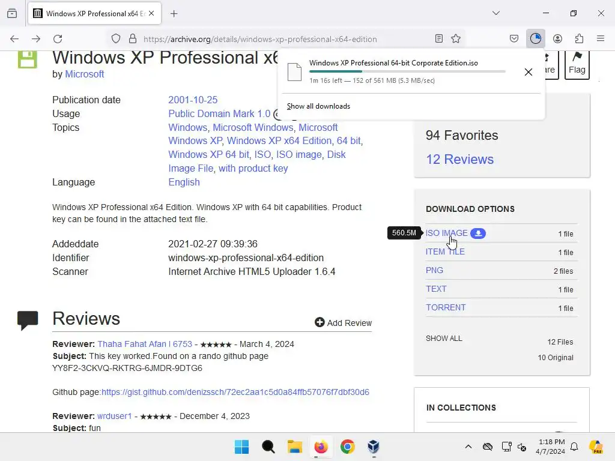Click the Microsoft Windows topic link
The image size is (615, 461).
click(253, 127)
